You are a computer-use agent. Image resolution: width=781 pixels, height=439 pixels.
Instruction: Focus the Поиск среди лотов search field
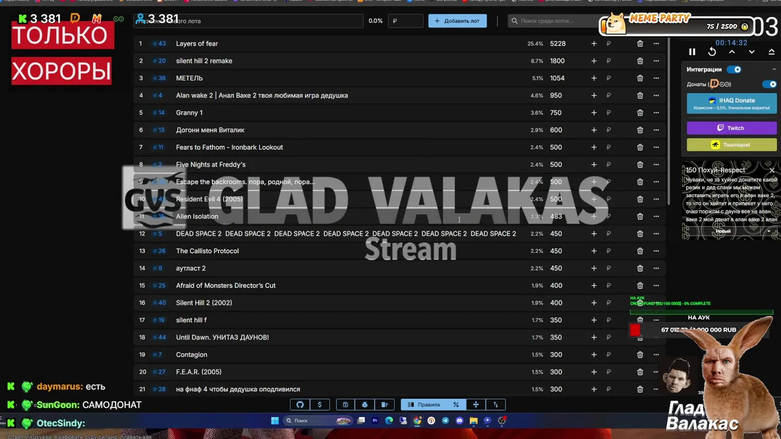pos(553,21)
